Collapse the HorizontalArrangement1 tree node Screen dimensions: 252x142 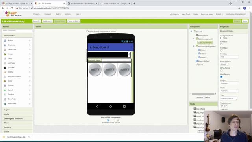[x=193, y=46]
